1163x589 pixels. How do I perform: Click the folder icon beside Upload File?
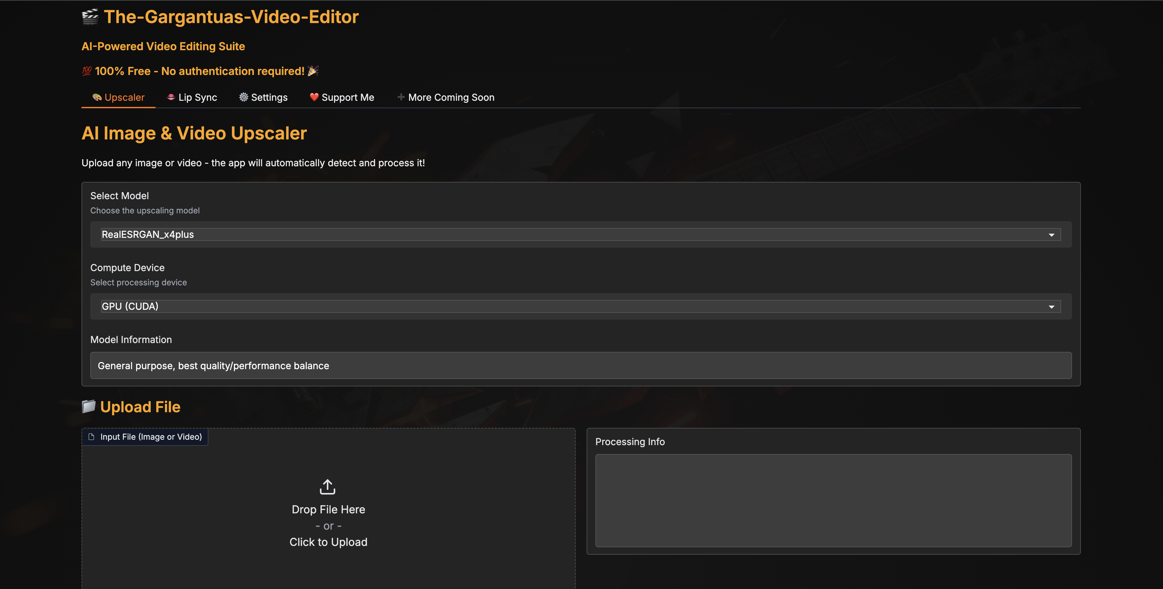(x=89, y=406)
